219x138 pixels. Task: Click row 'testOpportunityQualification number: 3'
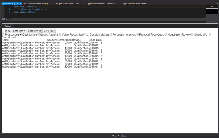click(x=52, y=53)
